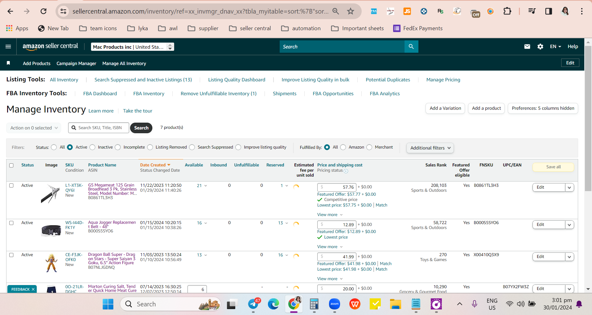
Task: Open Telegram from the taskbar
Action: click(253, 304)
